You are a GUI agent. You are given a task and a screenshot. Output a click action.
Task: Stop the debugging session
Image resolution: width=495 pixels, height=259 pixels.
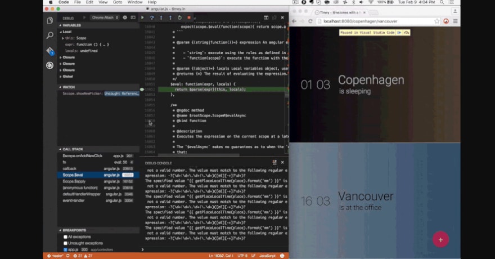[x=189, y=17]
